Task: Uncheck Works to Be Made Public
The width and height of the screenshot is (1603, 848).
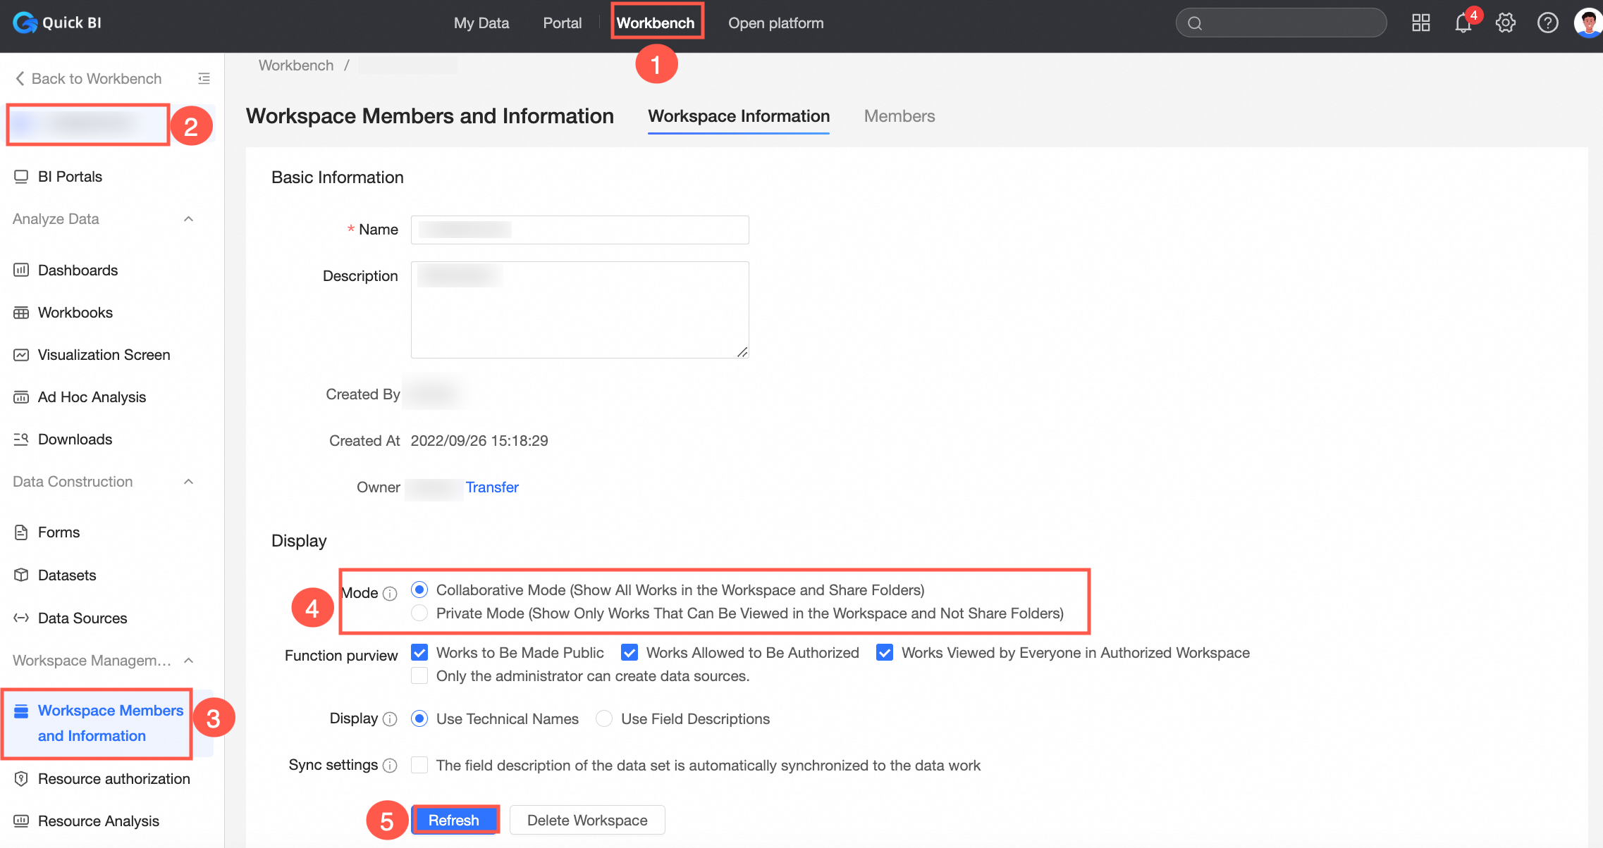Action: 419,652
